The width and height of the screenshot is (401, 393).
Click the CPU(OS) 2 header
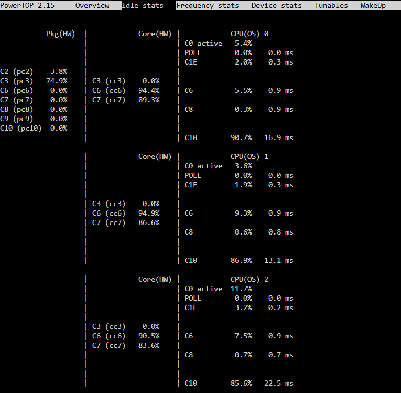(250, 279)
